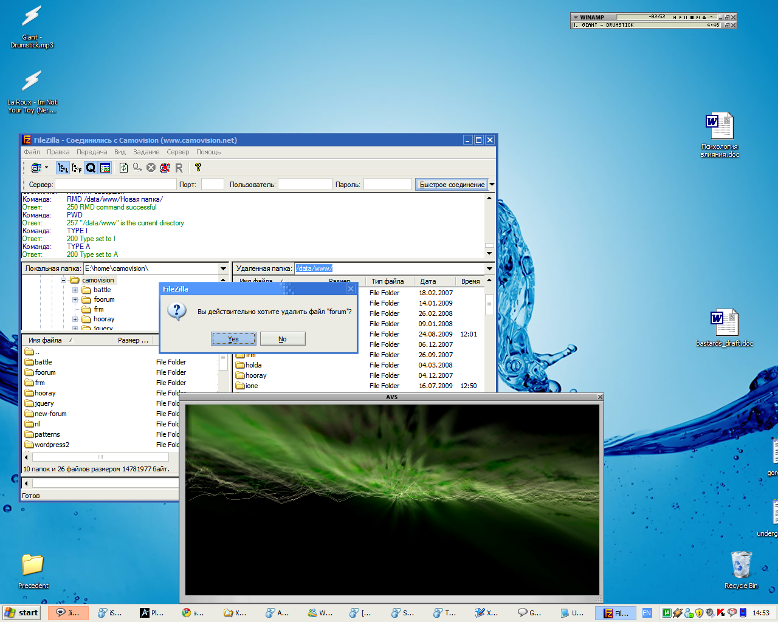Collapse the camovision tree node

click(x=63, y=281)
